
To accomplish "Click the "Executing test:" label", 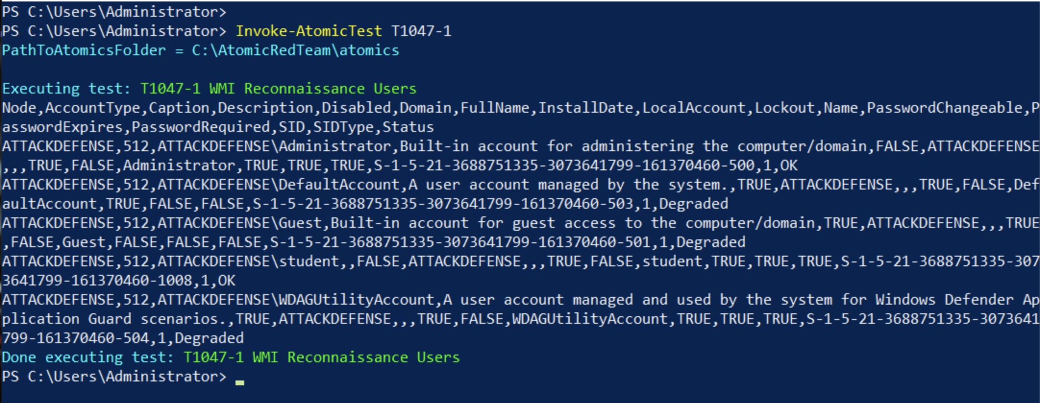I will [66, 89].
